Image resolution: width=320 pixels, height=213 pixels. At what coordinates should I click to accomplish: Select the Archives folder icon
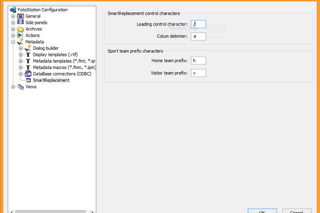[x=21, y=29]
